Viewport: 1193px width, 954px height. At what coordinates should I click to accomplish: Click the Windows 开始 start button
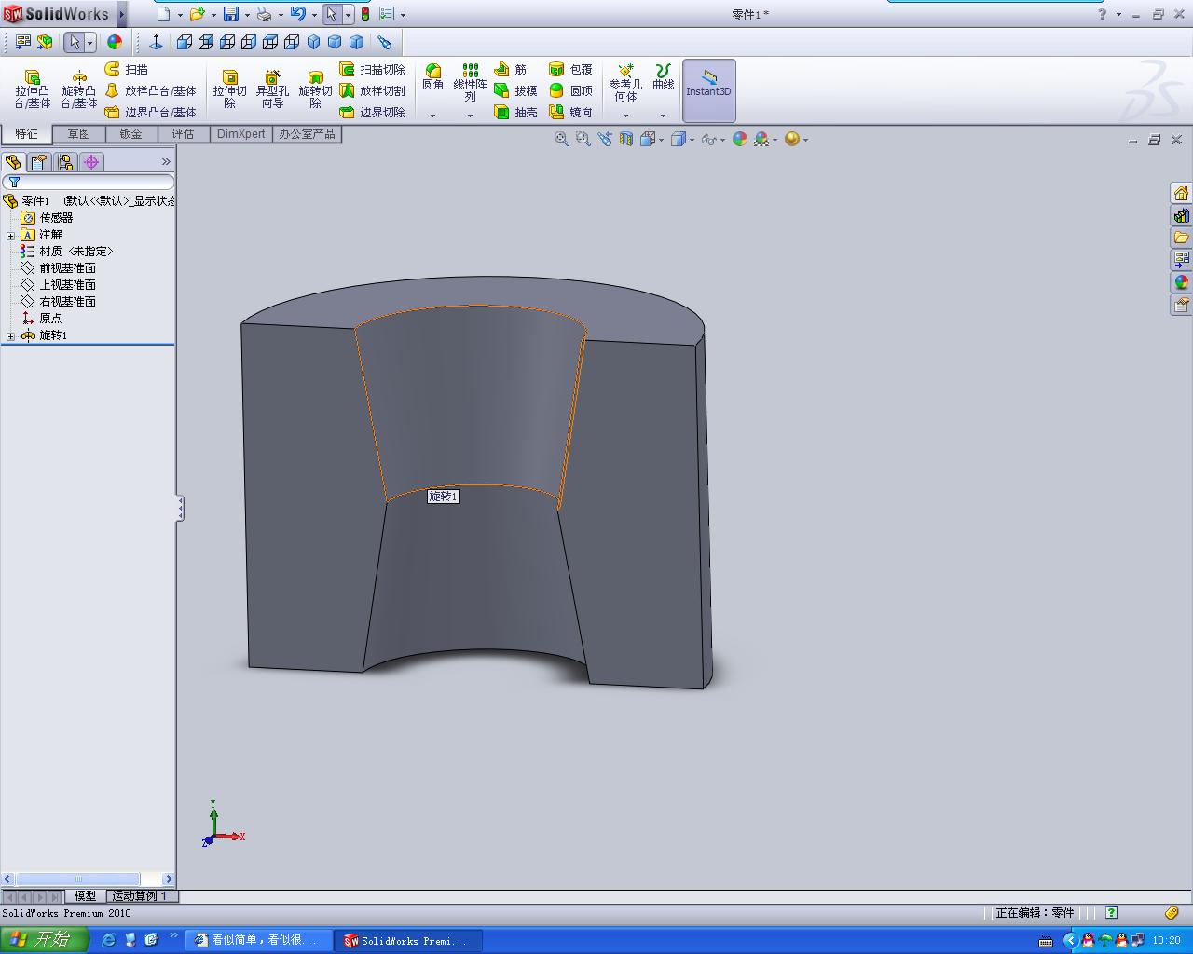pyautogui.click(x=44, y=939)
